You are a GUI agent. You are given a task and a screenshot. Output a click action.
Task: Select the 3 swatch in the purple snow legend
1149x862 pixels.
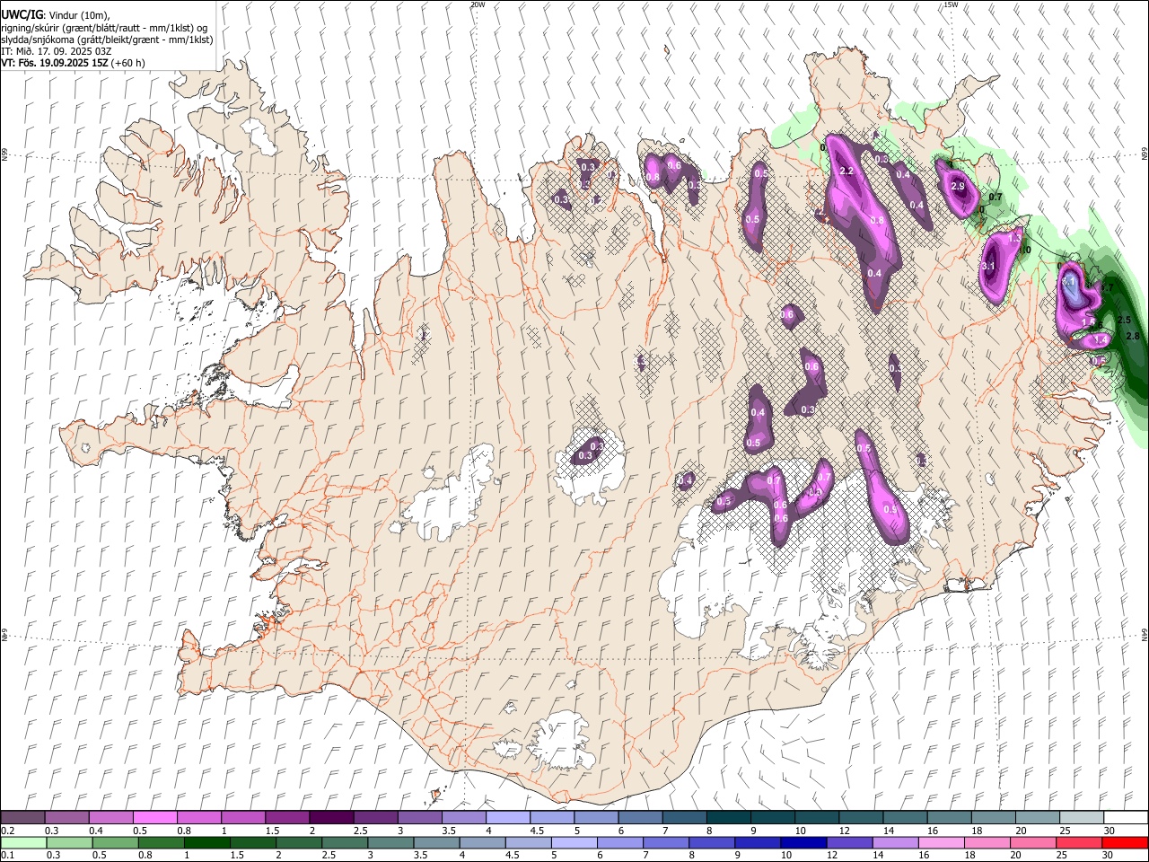419,817
